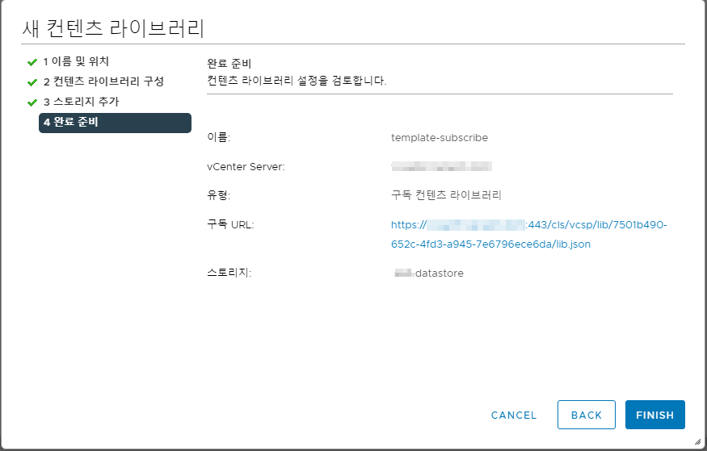
Task: Click the datastore storage value
Action: (x=429, y=273)
